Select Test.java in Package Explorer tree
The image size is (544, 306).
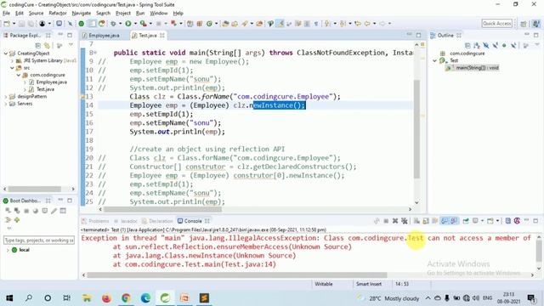point(45,89)
